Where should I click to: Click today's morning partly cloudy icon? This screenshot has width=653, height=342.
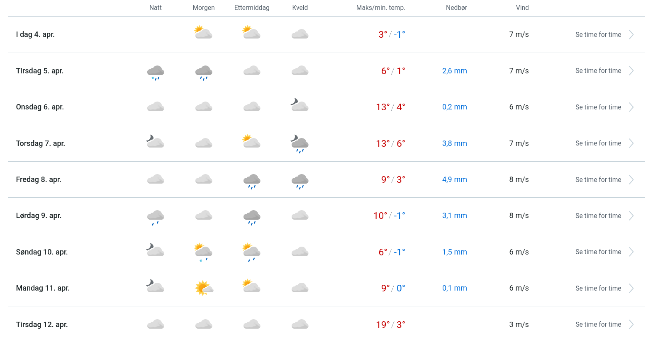(x=203, y=33)
